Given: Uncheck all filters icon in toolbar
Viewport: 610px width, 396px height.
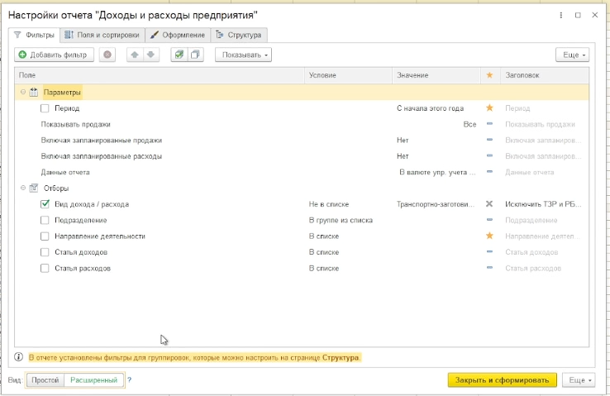Looking at the screenshot, I should pyautogui.click(x=195, y=55).
